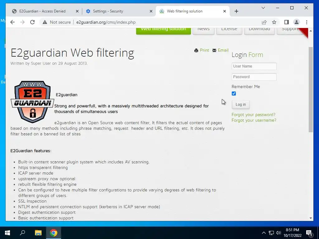Open Forgot your username link
The width and height of the screenshot is (319, 239).
254,120
